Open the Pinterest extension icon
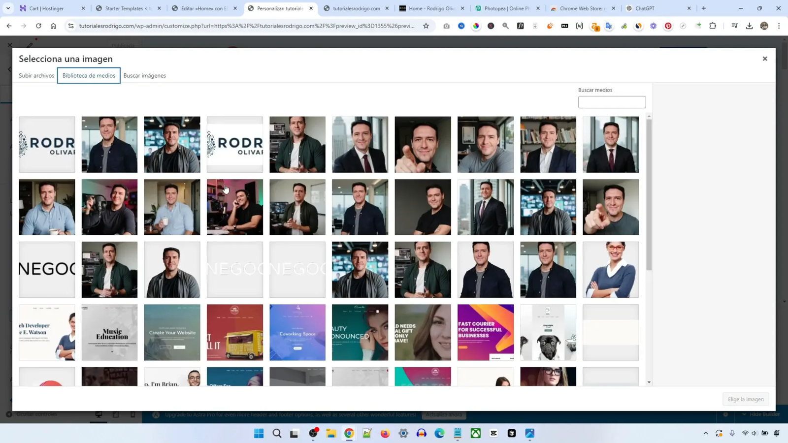 click(669, 26)
